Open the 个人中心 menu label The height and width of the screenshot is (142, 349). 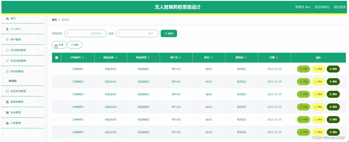(x=15, y=29)
